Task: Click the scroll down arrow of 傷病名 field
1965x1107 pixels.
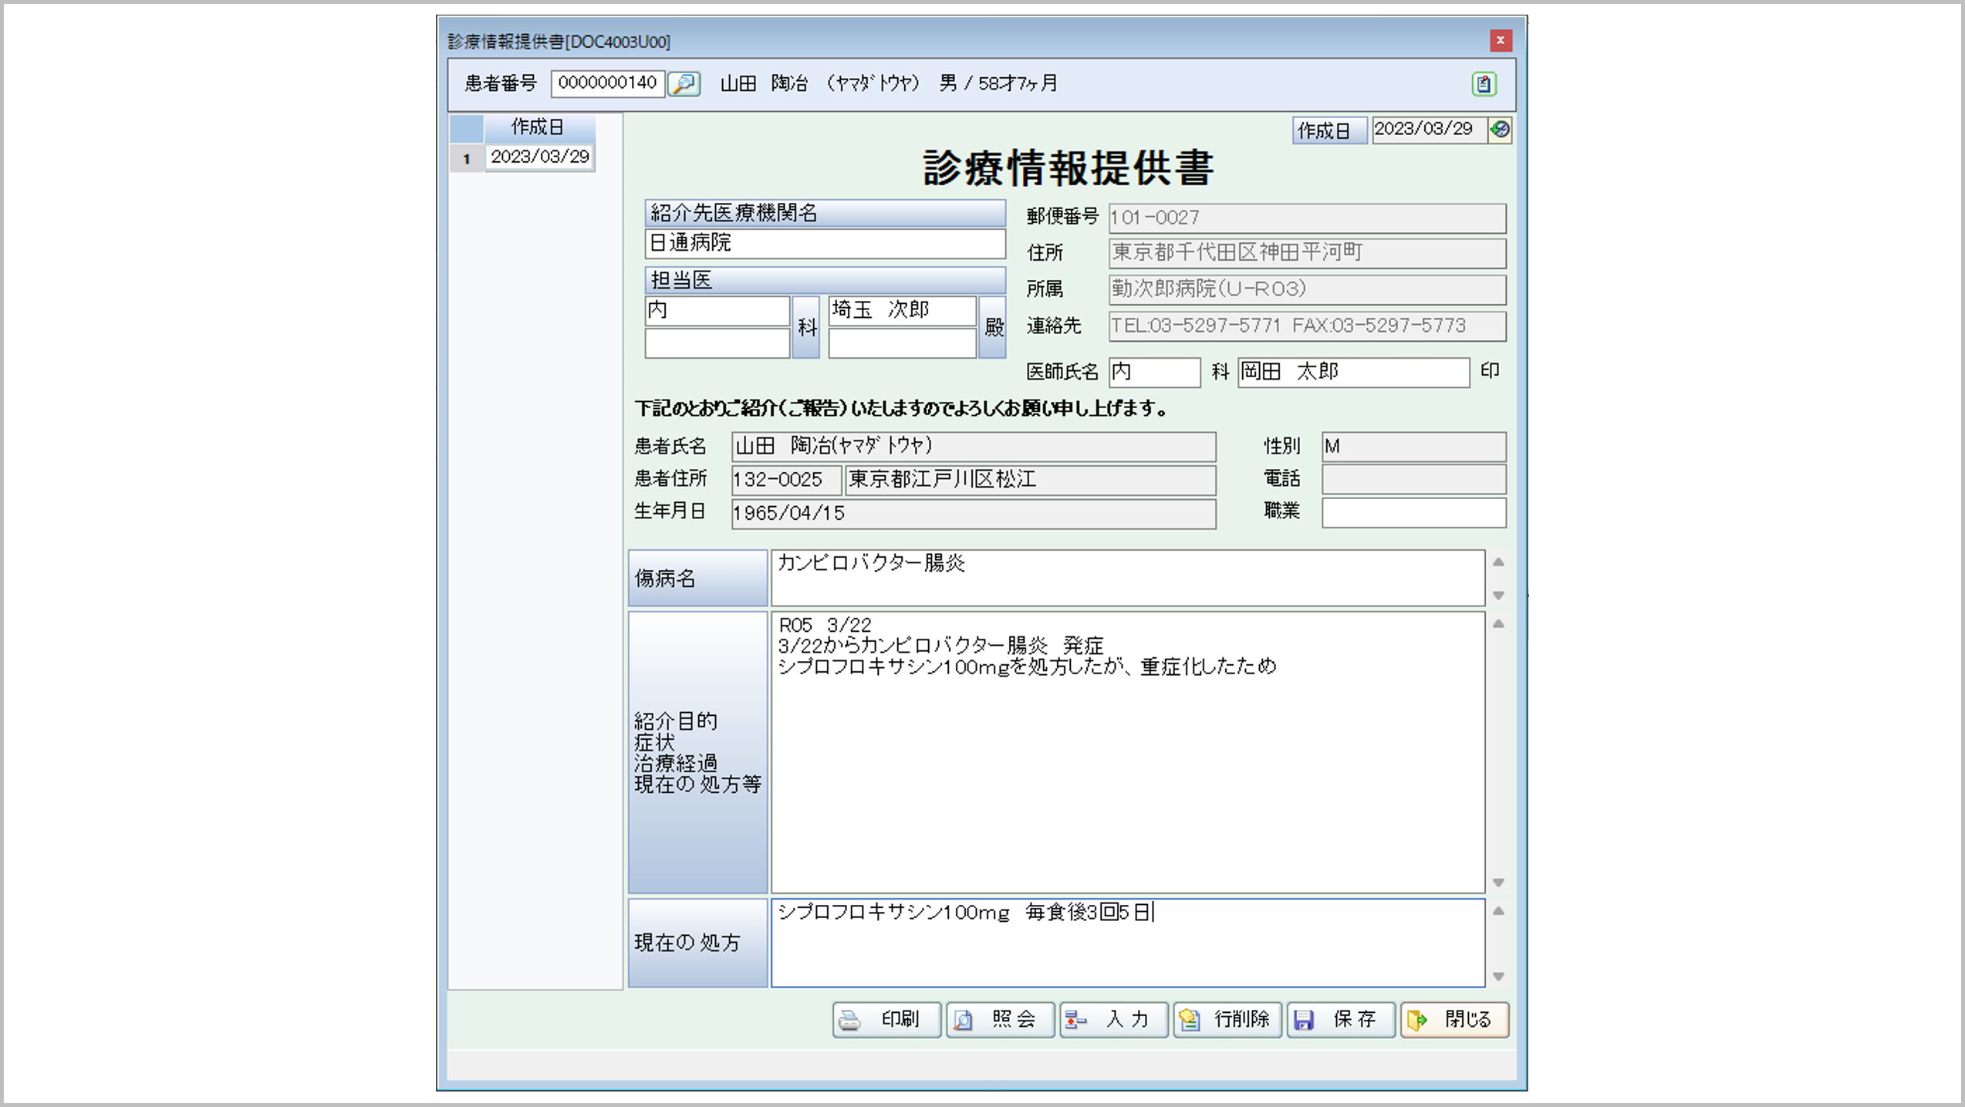Action: point(1498,595)
